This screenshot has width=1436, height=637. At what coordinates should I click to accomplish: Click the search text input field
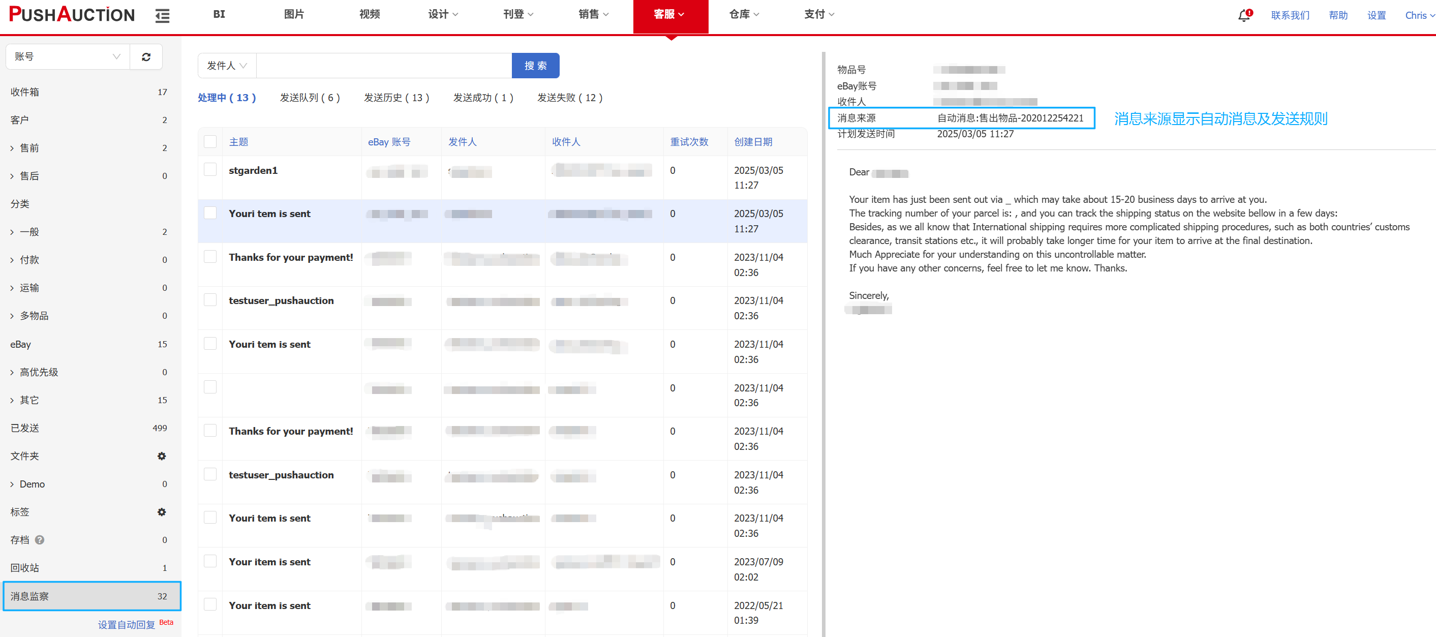(x=384, y=66)
